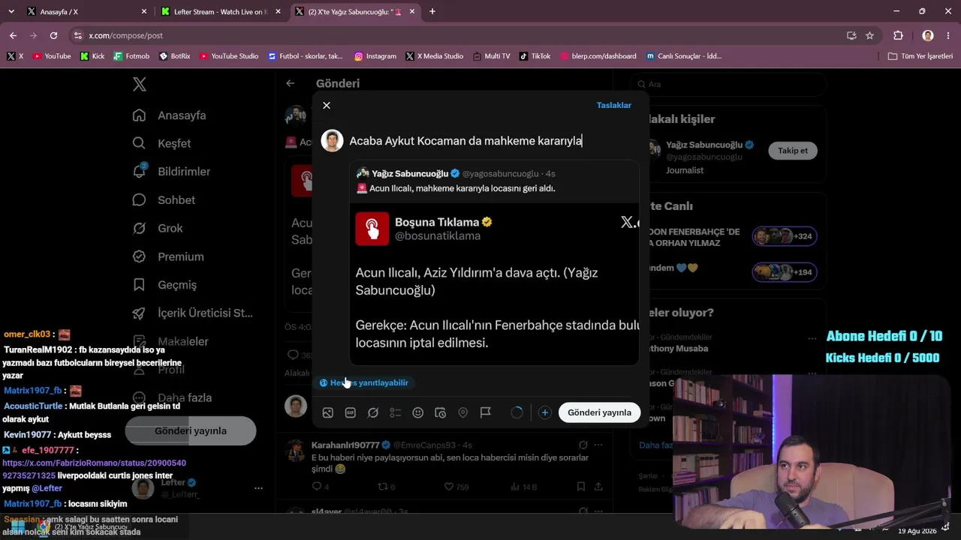Add media image to the post

[328, 412]
